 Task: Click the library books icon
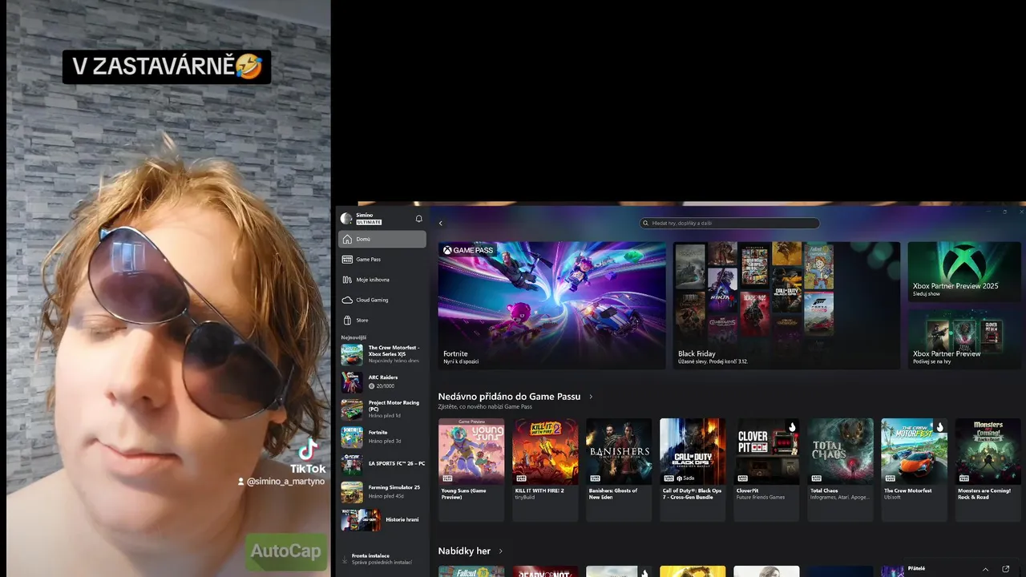[347, 280]
